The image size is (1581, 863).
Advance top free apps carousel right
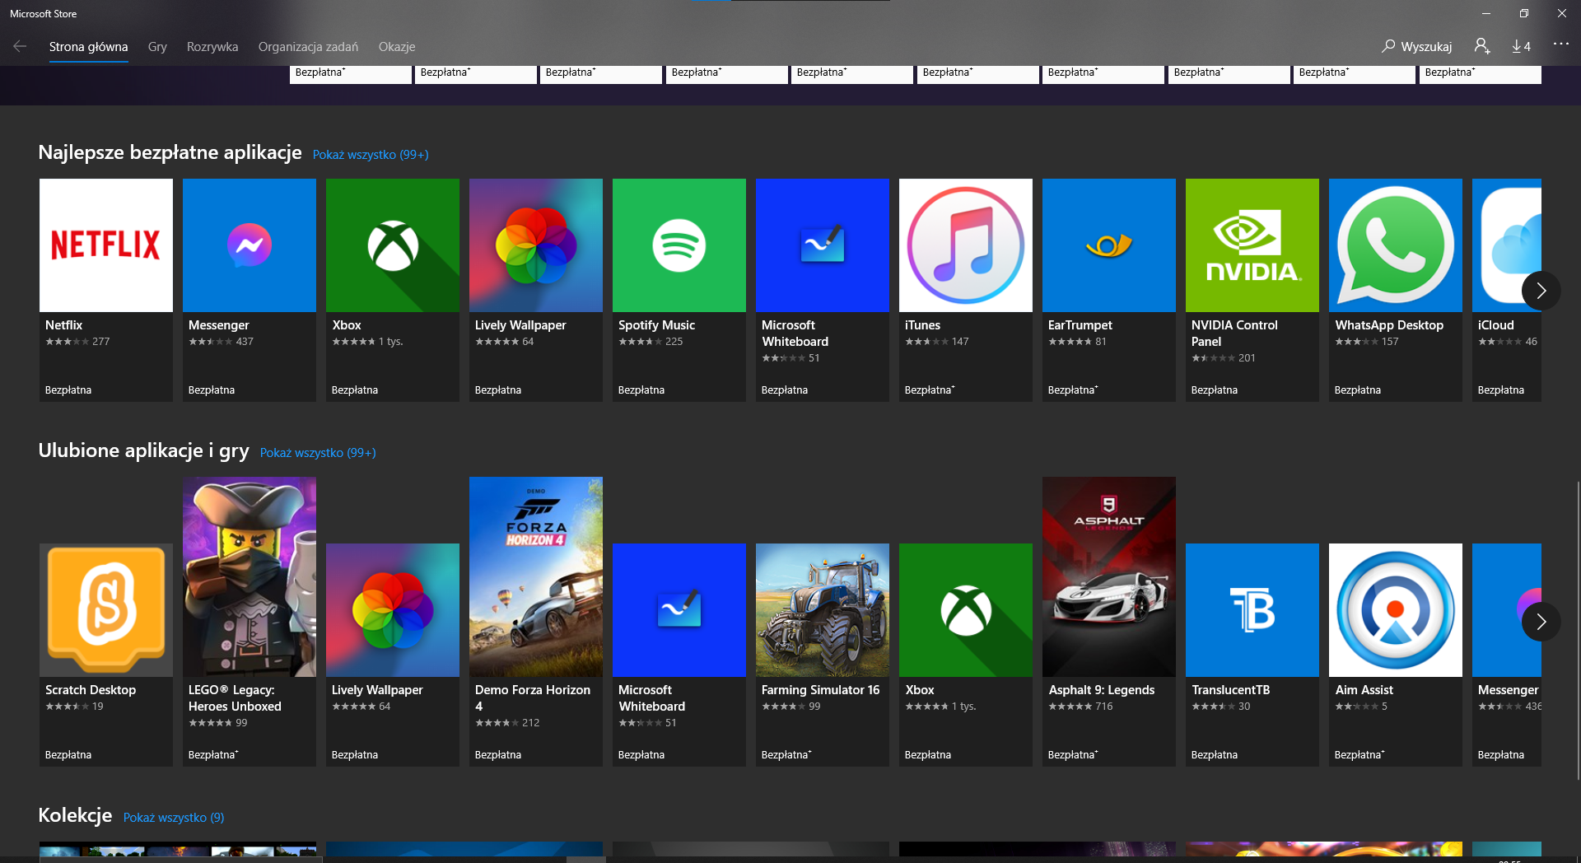[1541, 291]
